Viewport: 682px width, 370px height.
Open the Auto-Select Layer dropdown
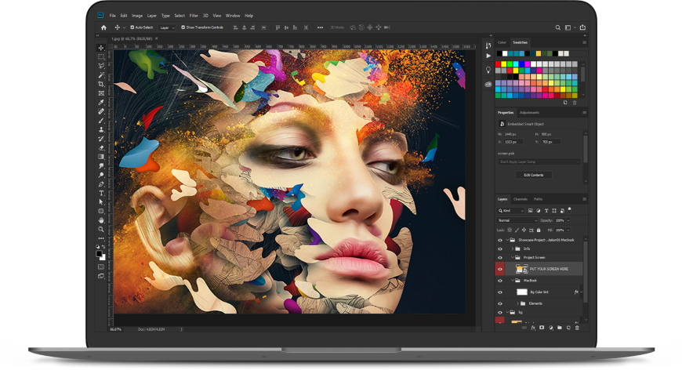167,27
